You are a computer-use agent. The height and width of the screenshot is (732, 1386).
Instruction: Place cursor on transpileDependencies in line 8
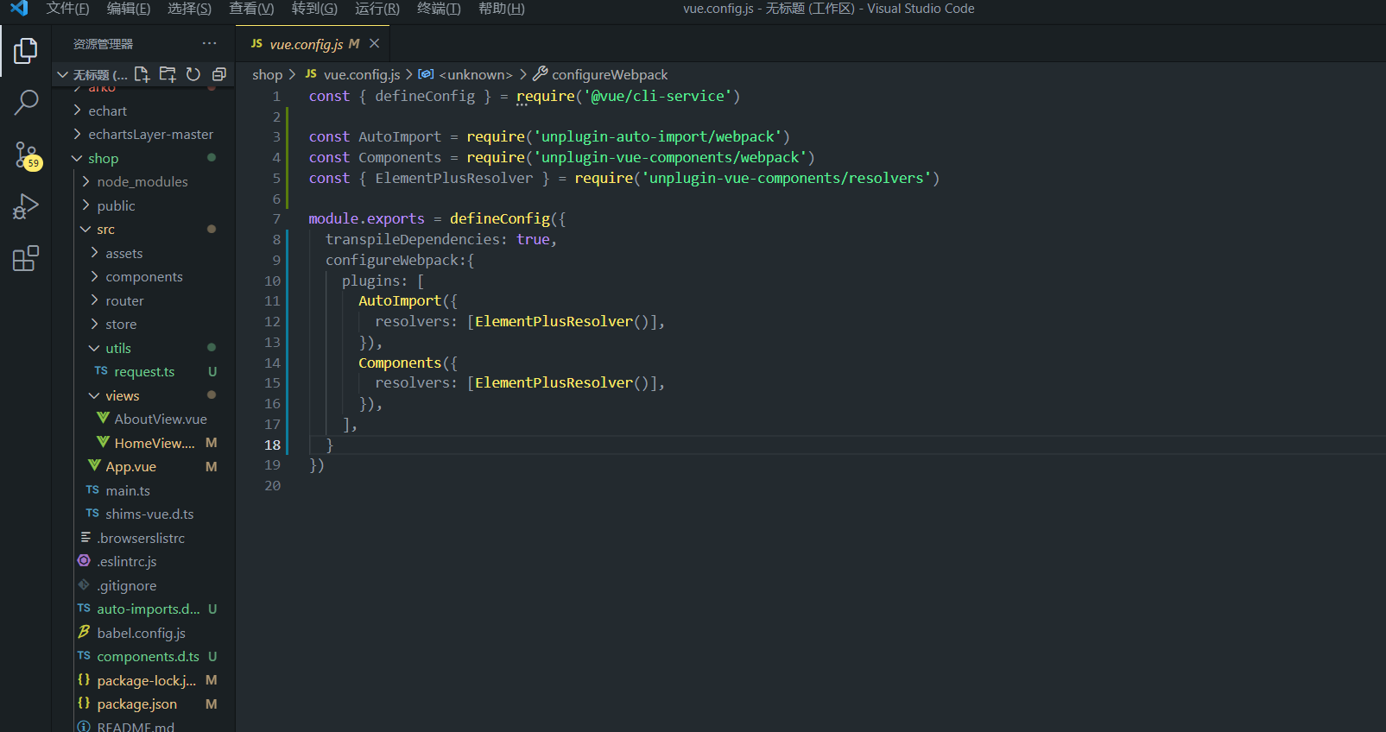(x=416, y=240)
